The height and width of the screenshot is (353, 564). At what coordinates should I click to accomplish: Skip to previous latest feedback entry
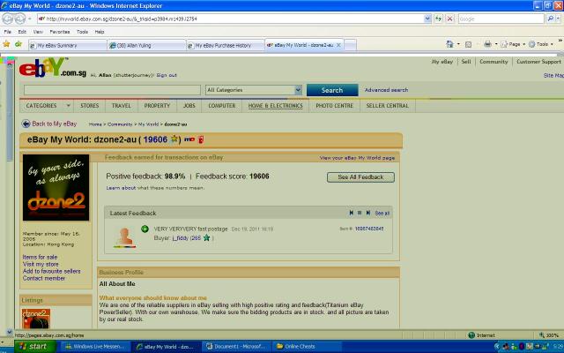(351, 213)
